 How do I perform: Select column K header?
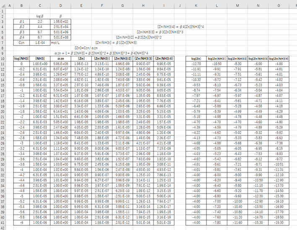(x=196, y=6)
